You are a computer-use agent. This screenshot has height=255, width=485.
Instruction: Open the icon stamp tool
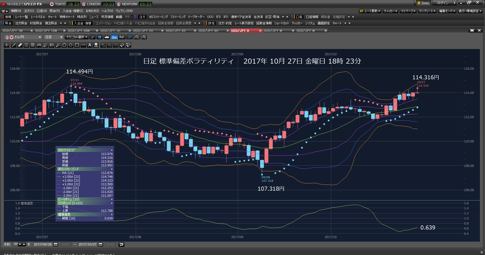click(96, 45)
